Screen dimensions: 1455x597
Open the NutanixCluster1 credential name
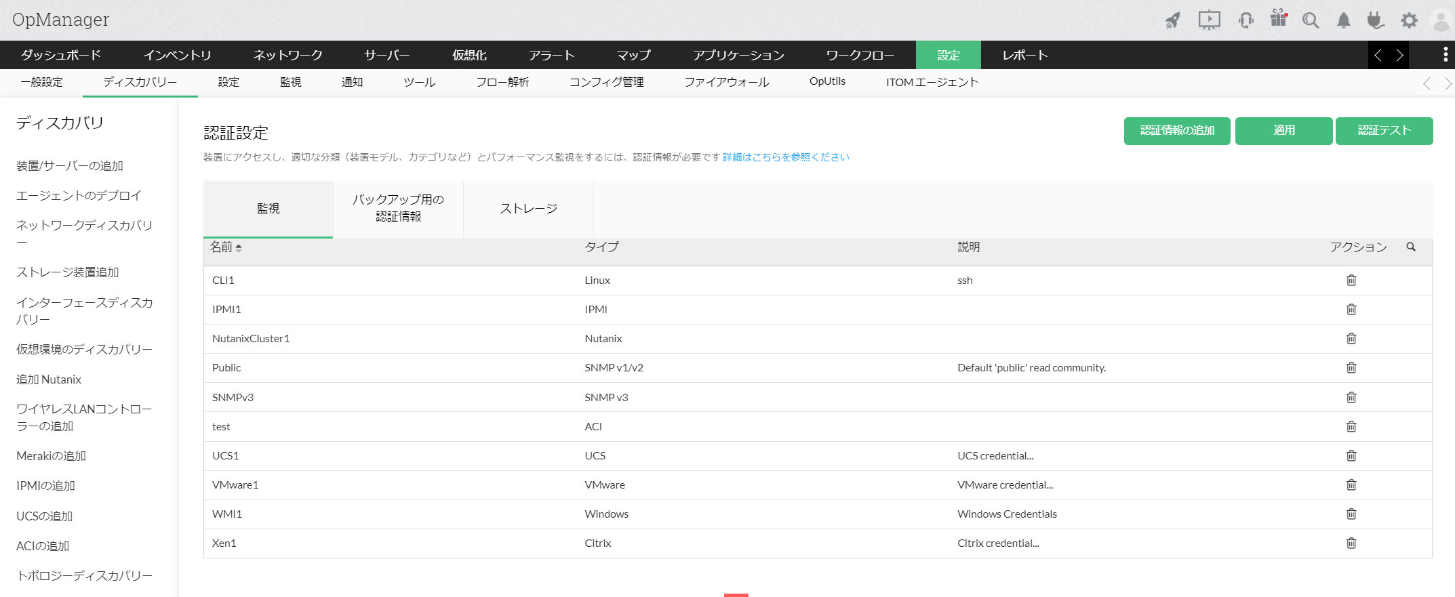[251, 339]
